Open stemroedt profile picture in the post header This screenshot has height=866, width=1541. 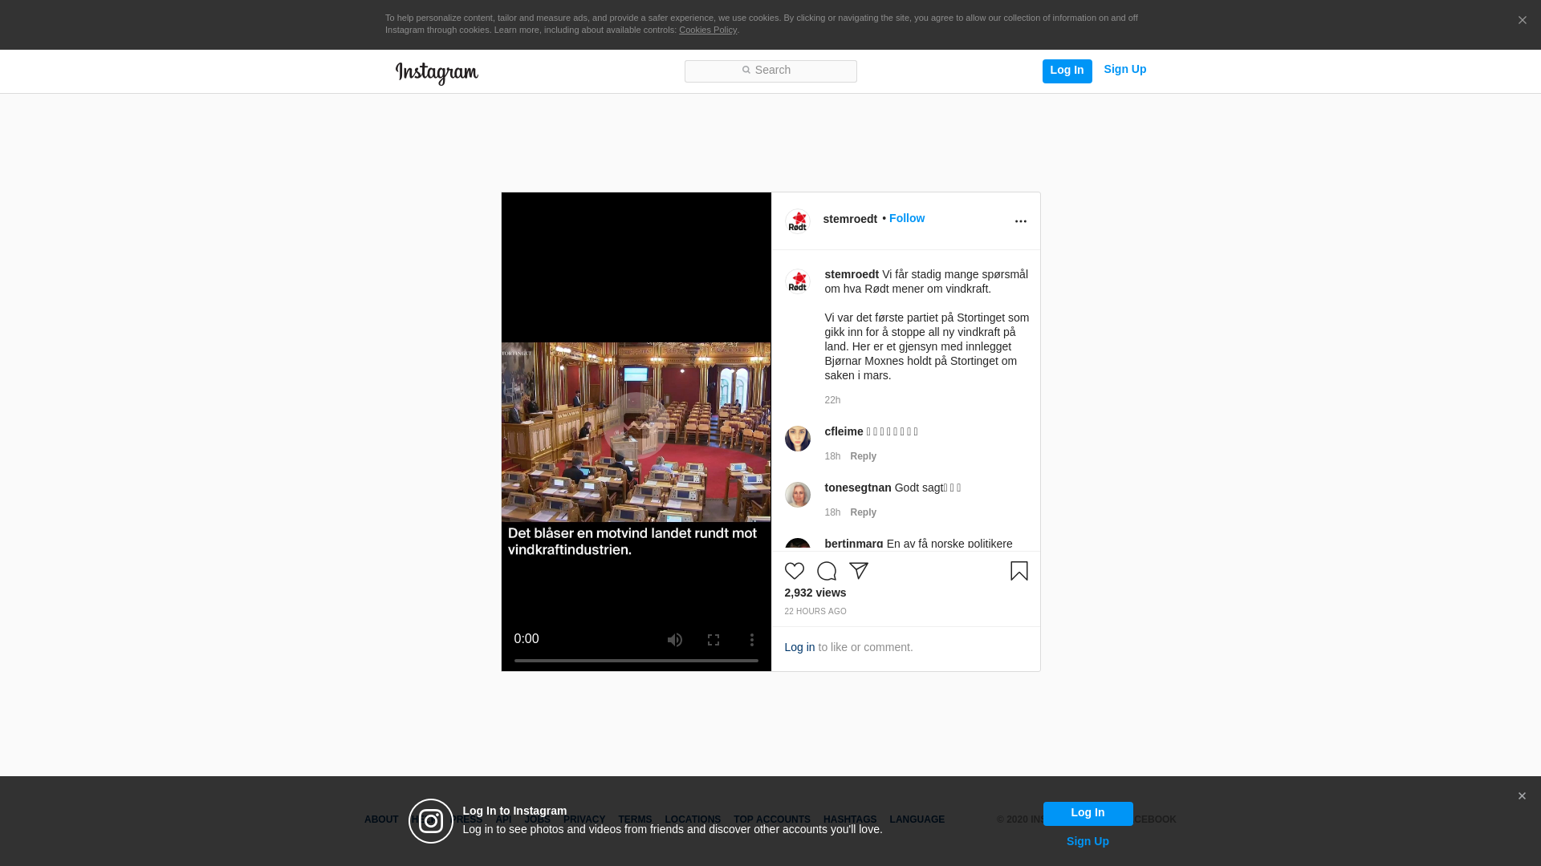click(x=797, y=221)
